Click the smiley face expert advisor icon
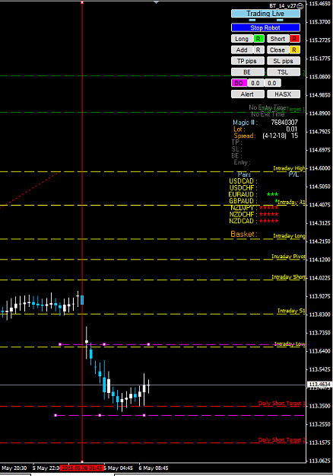333x476 pixels. tap(300, 6)
